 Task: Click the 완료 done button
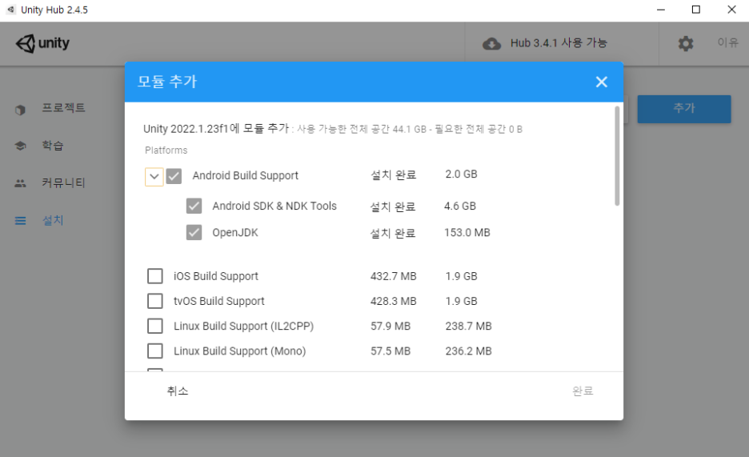tap(583, 391)
